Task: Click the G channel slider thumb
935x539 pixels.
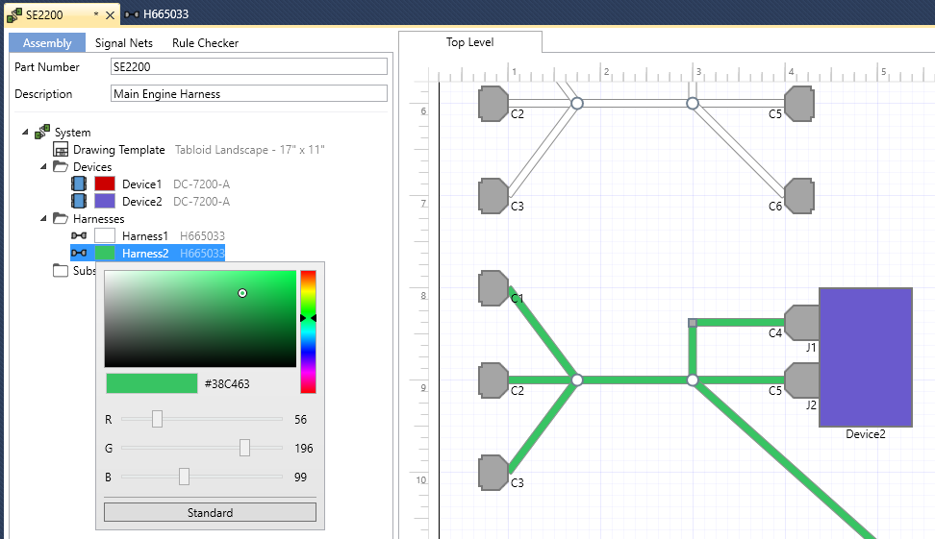Action: coord(244,448)
